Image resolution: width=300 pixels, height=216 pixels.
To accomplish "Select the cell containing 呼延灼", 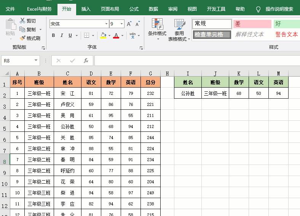I will tap(67, 171).
